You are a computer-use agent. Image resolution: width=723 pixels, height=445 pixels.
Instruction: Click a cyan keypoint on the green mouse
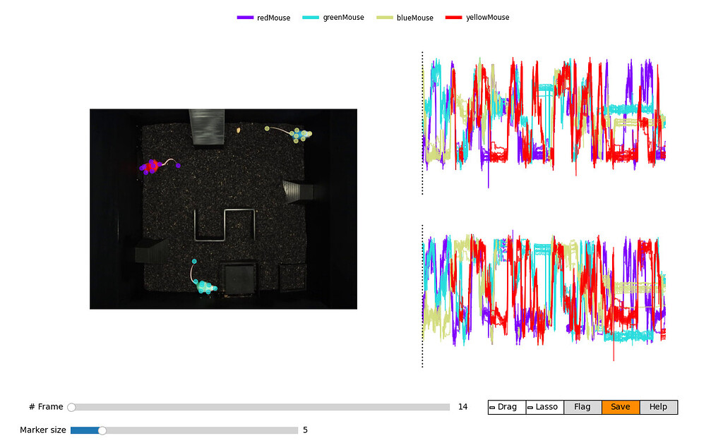[203, 284]
